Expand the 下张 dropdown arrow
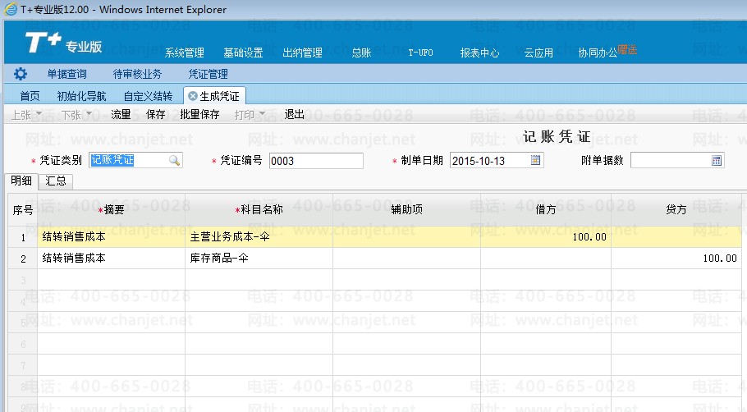 tap(88, 115)
